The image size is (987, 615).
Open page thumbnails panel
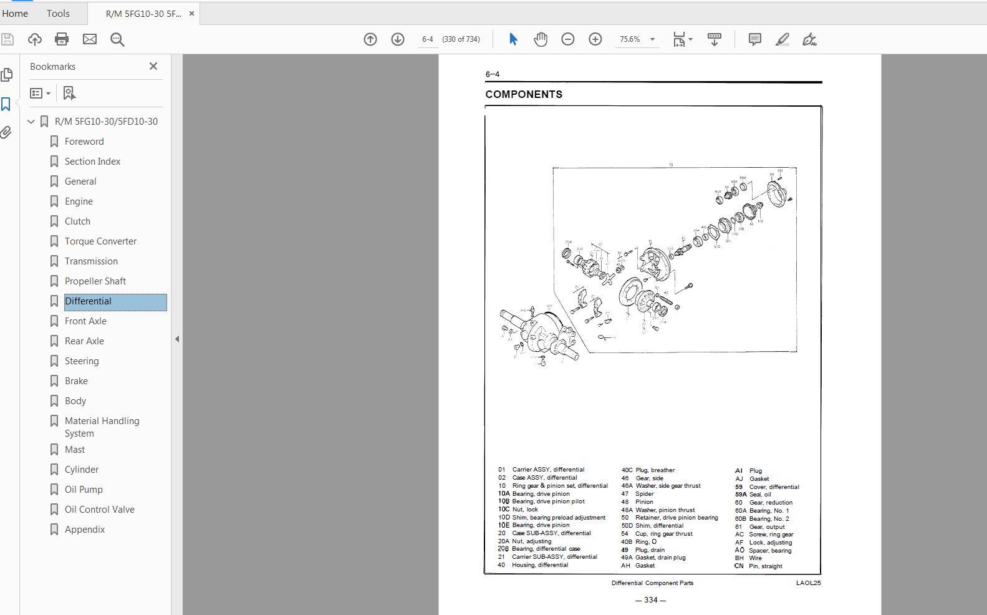click(7, 75)
